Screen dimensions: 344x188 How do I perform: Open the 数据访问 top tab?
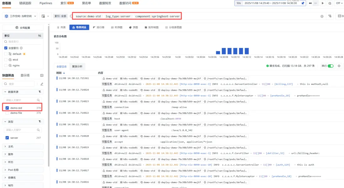pos(129,3)
